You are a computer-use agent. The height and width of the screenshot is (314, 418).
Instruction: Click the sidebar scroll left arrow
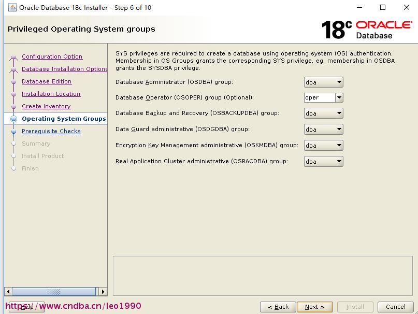(x=8, y=292)
